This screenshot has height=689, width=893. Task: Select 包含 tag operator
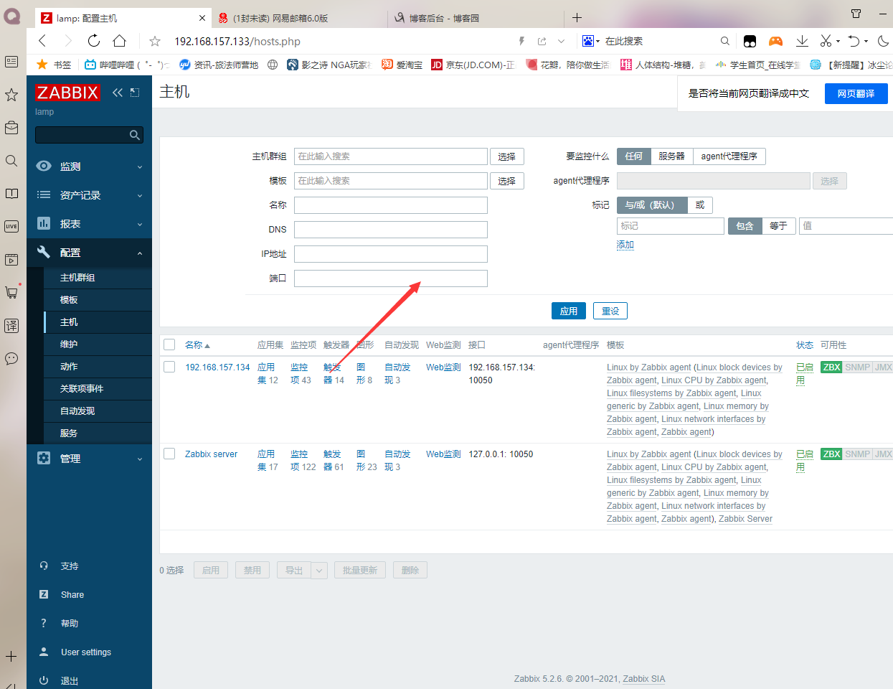point(745,226)
